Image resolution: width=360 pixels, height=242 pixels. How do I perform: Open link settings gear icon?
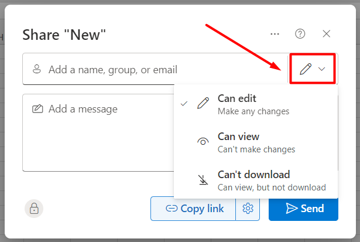pyautogui.click(x=248, y=209)
